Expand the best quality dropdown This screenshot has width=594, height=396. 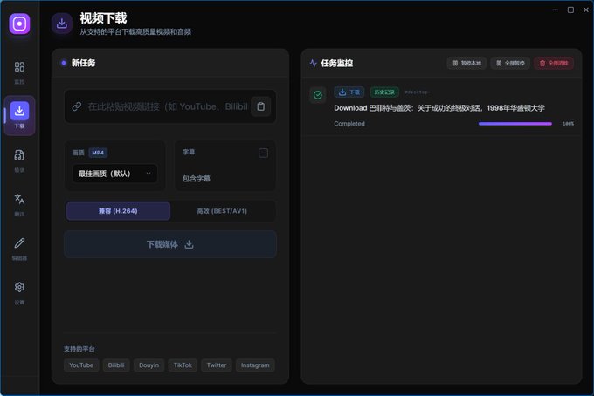[114, 174]
